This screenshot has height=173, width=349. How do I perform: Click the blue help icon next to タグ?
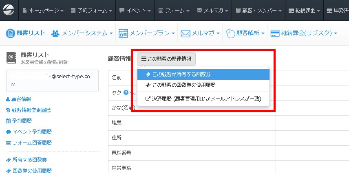click(126, 93)
